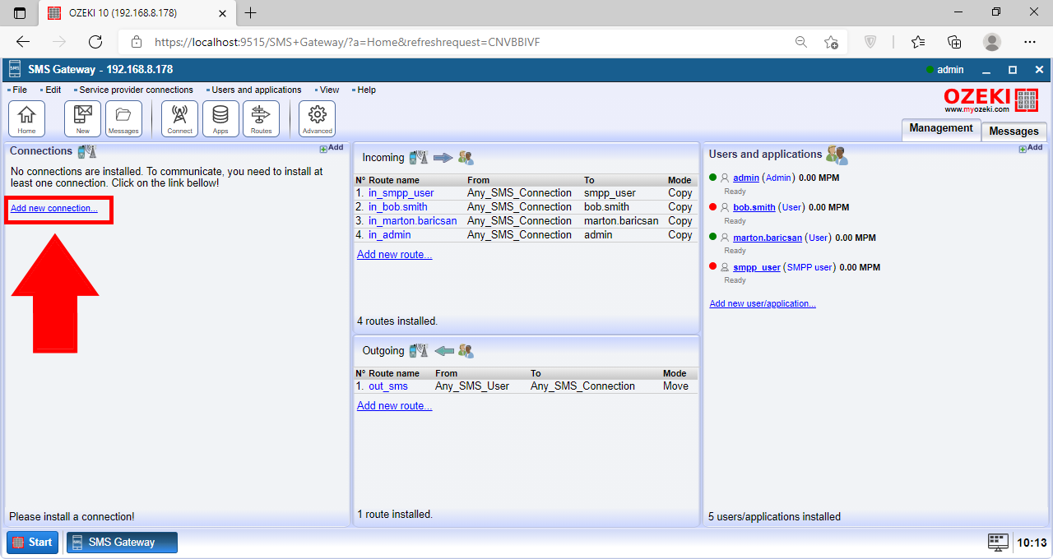
Task: Open the in_bob.smith route
Action: [x=398, y=207]
